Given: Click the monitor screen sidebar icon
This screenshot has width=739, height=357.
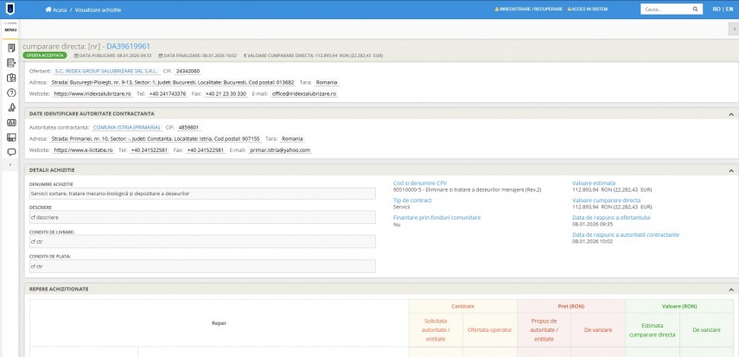Looking at the screenshot, I should [11, 137].
